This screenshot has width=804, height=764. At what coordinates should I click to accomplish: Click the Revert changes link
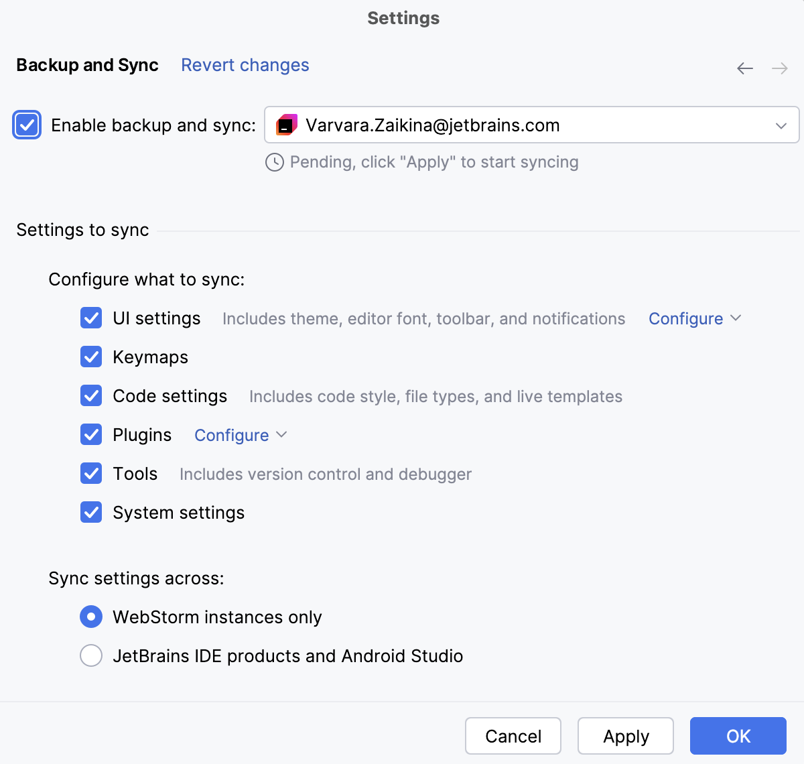click(245, 64)
